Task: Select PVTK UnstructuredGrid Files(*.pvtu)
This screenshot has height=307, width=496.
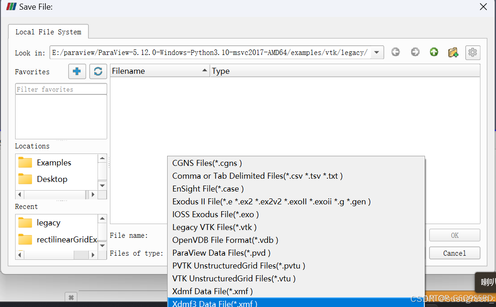Action: [296, 266]
